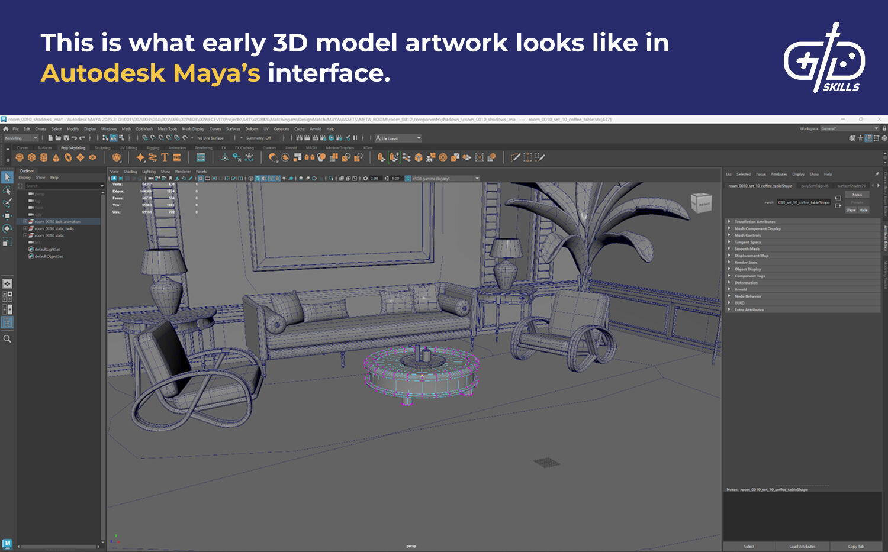This screenshot has height=552, width=888.
Task: Click the output connection icon beside mesh field
Action: (838, 206)
